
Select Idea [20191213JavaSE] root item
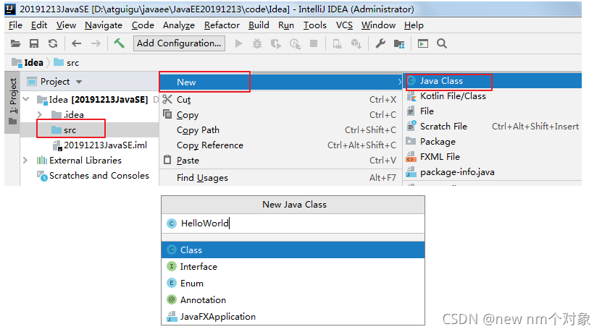(x=92, y=100)
